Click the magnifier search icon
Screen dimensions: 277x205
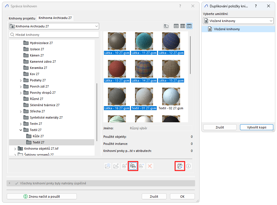tap(12, 35)
